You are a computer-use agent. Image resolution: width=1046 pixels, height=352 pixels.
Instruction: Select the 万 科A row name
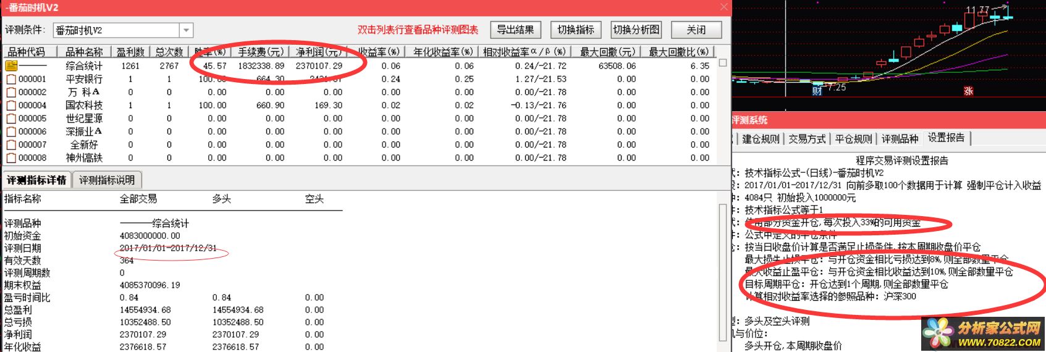tap(84, 92)
